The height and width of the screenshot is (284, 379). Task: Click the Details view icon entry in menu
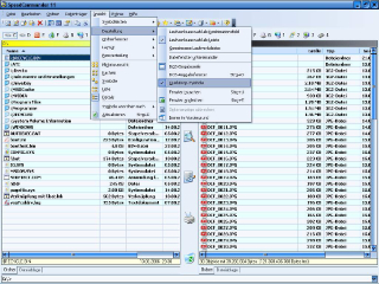pos(95,98)
